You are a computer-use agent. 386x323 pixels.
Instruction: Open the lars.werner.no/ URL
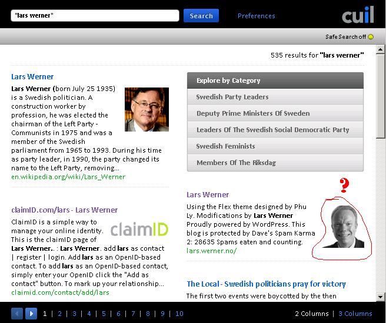(x=212, y=251)
